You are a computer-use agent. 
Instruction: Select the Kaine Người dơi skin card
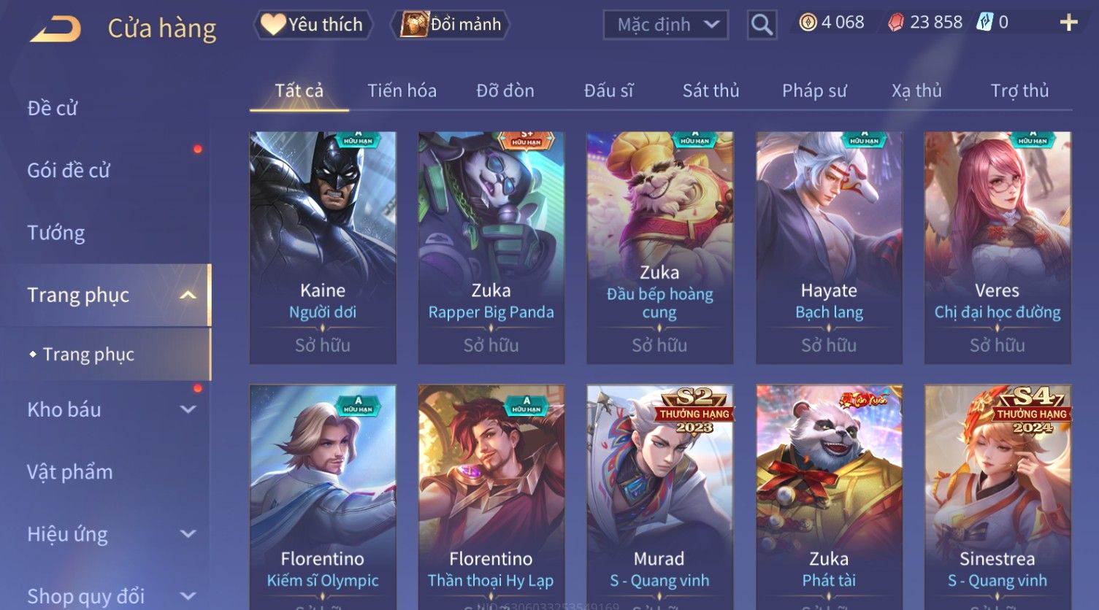[323, 247]
